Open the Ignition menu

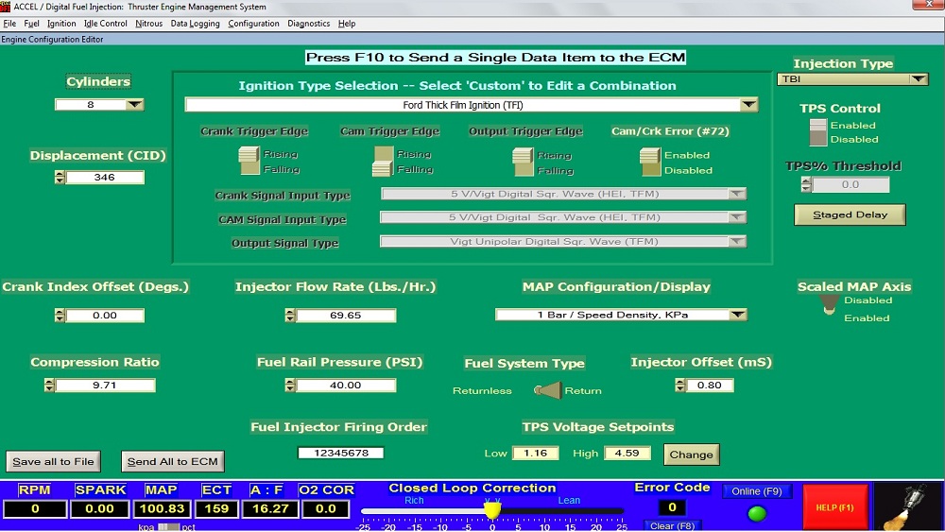[x=61, y=24]
